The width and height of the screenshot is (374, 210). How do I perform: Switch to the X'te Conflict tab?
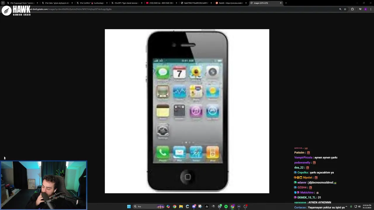(92, 3)
